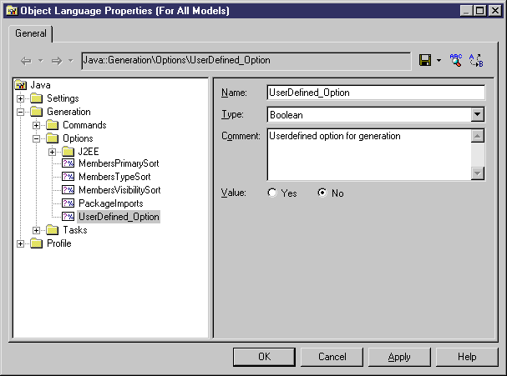This screenshot has height=376, width=507.
Task: Click the Settings folder icon
Action: 36,98
